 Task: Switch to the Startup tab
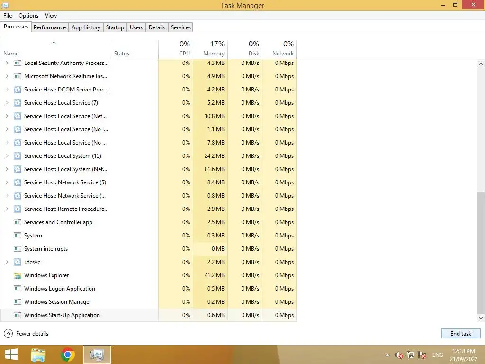pos(115,27)
